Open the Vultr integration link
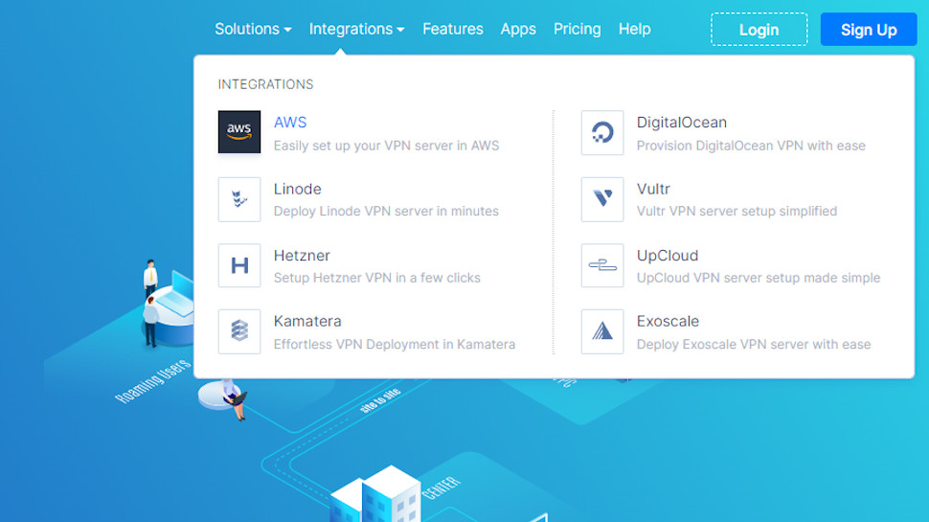Screen dimensions: 929x522 653,189
